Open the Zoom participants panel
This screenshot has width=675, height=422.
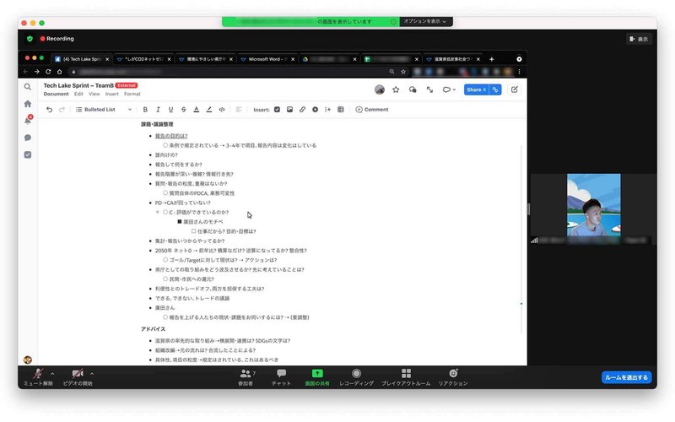pyautogui.click(x=246, y=376)
